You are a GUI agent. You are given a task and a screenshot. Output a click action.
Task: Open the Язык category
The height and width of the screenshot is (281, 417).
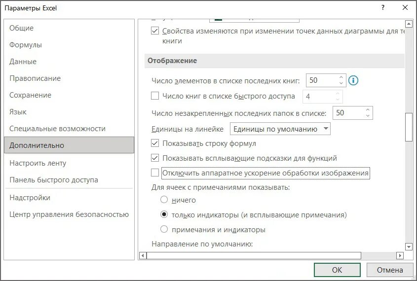click(x=69, y=111)
